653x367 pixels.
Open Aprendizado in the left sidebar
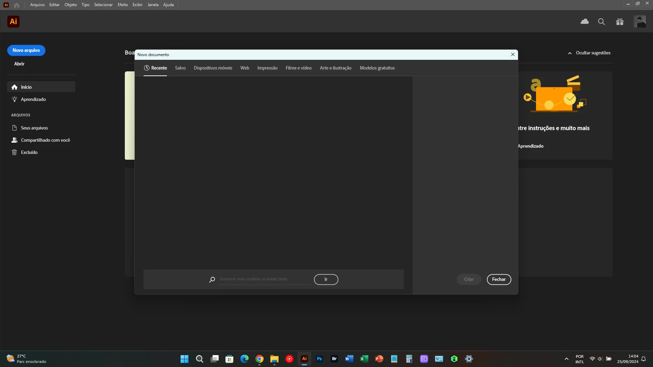(x=33, y=99)
